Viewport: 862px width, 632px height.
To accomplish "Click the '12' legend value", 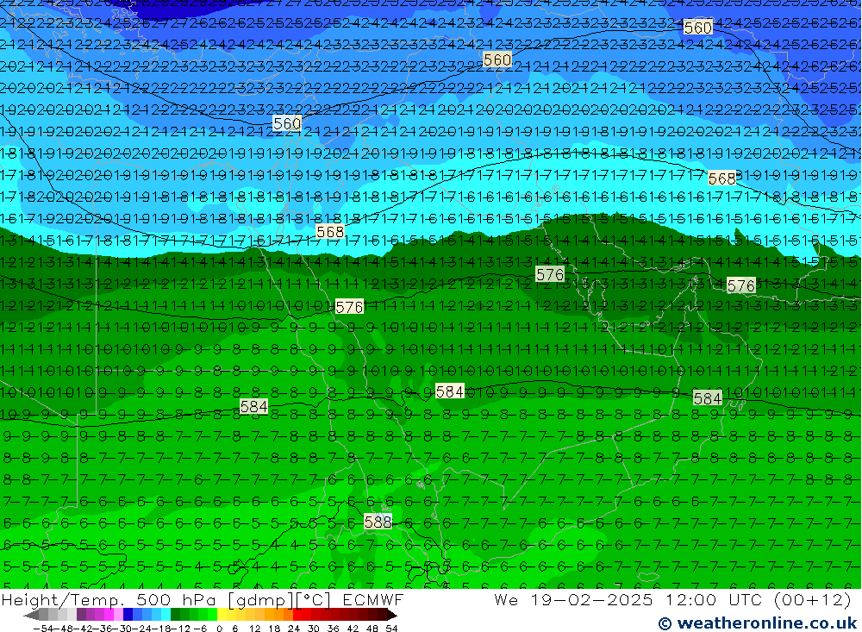I will click(255, 629).
